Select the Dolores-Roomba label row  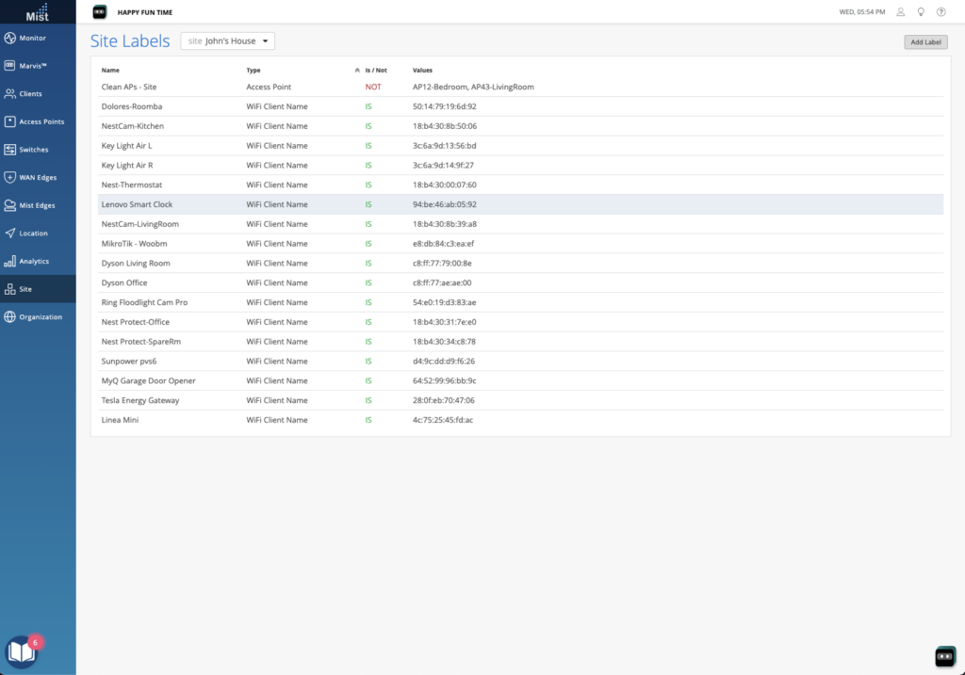tap(520, 106)
